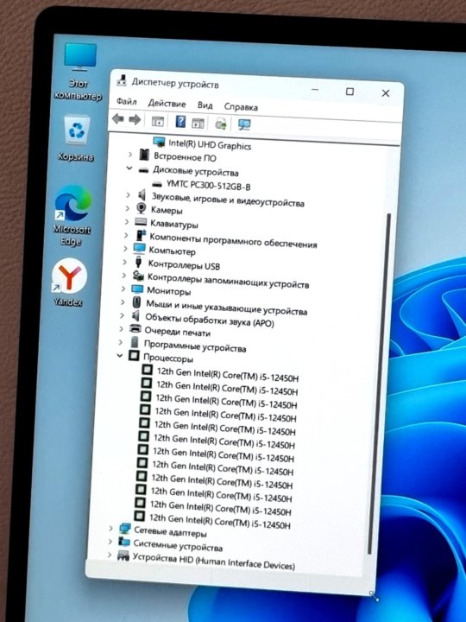Click the blue question mark help icon
Viewport: 466px width, 622px height.
(x=180, y=122)
